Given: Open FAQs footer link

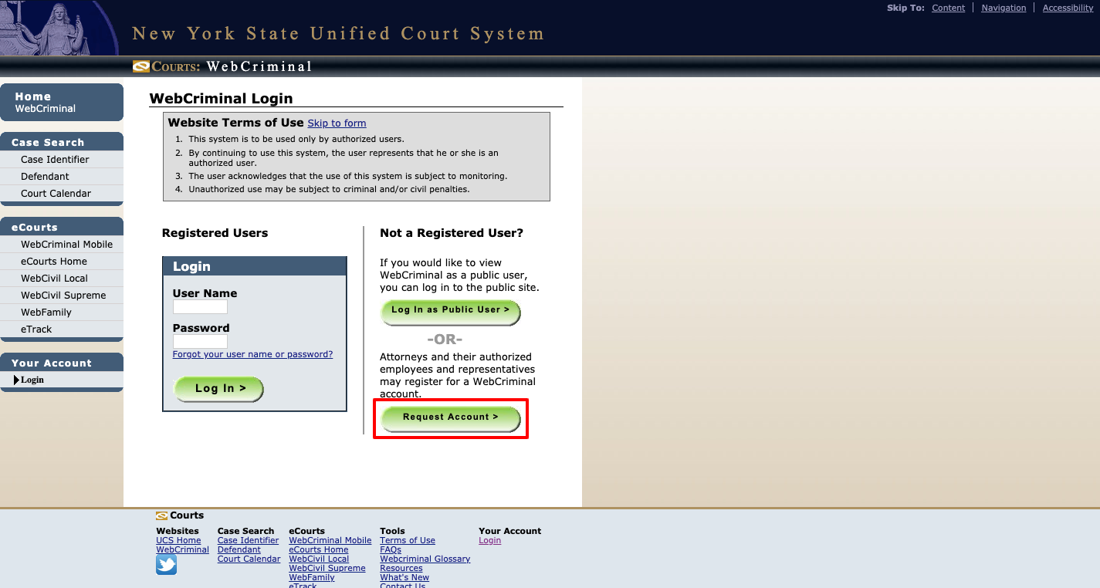Looking at the screenshot, I should [x=391, y=550].
